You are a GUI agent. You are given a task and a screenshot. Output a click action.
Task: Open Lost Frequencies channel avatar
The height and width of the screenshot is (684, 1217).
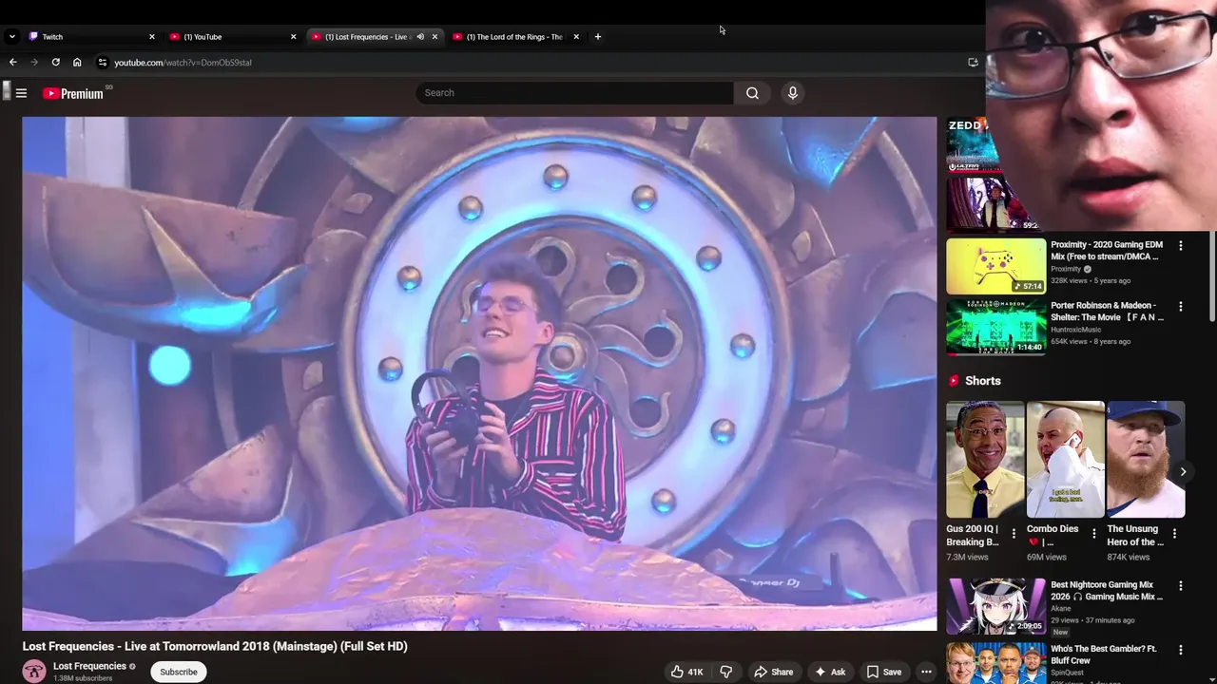pos(34,672)
